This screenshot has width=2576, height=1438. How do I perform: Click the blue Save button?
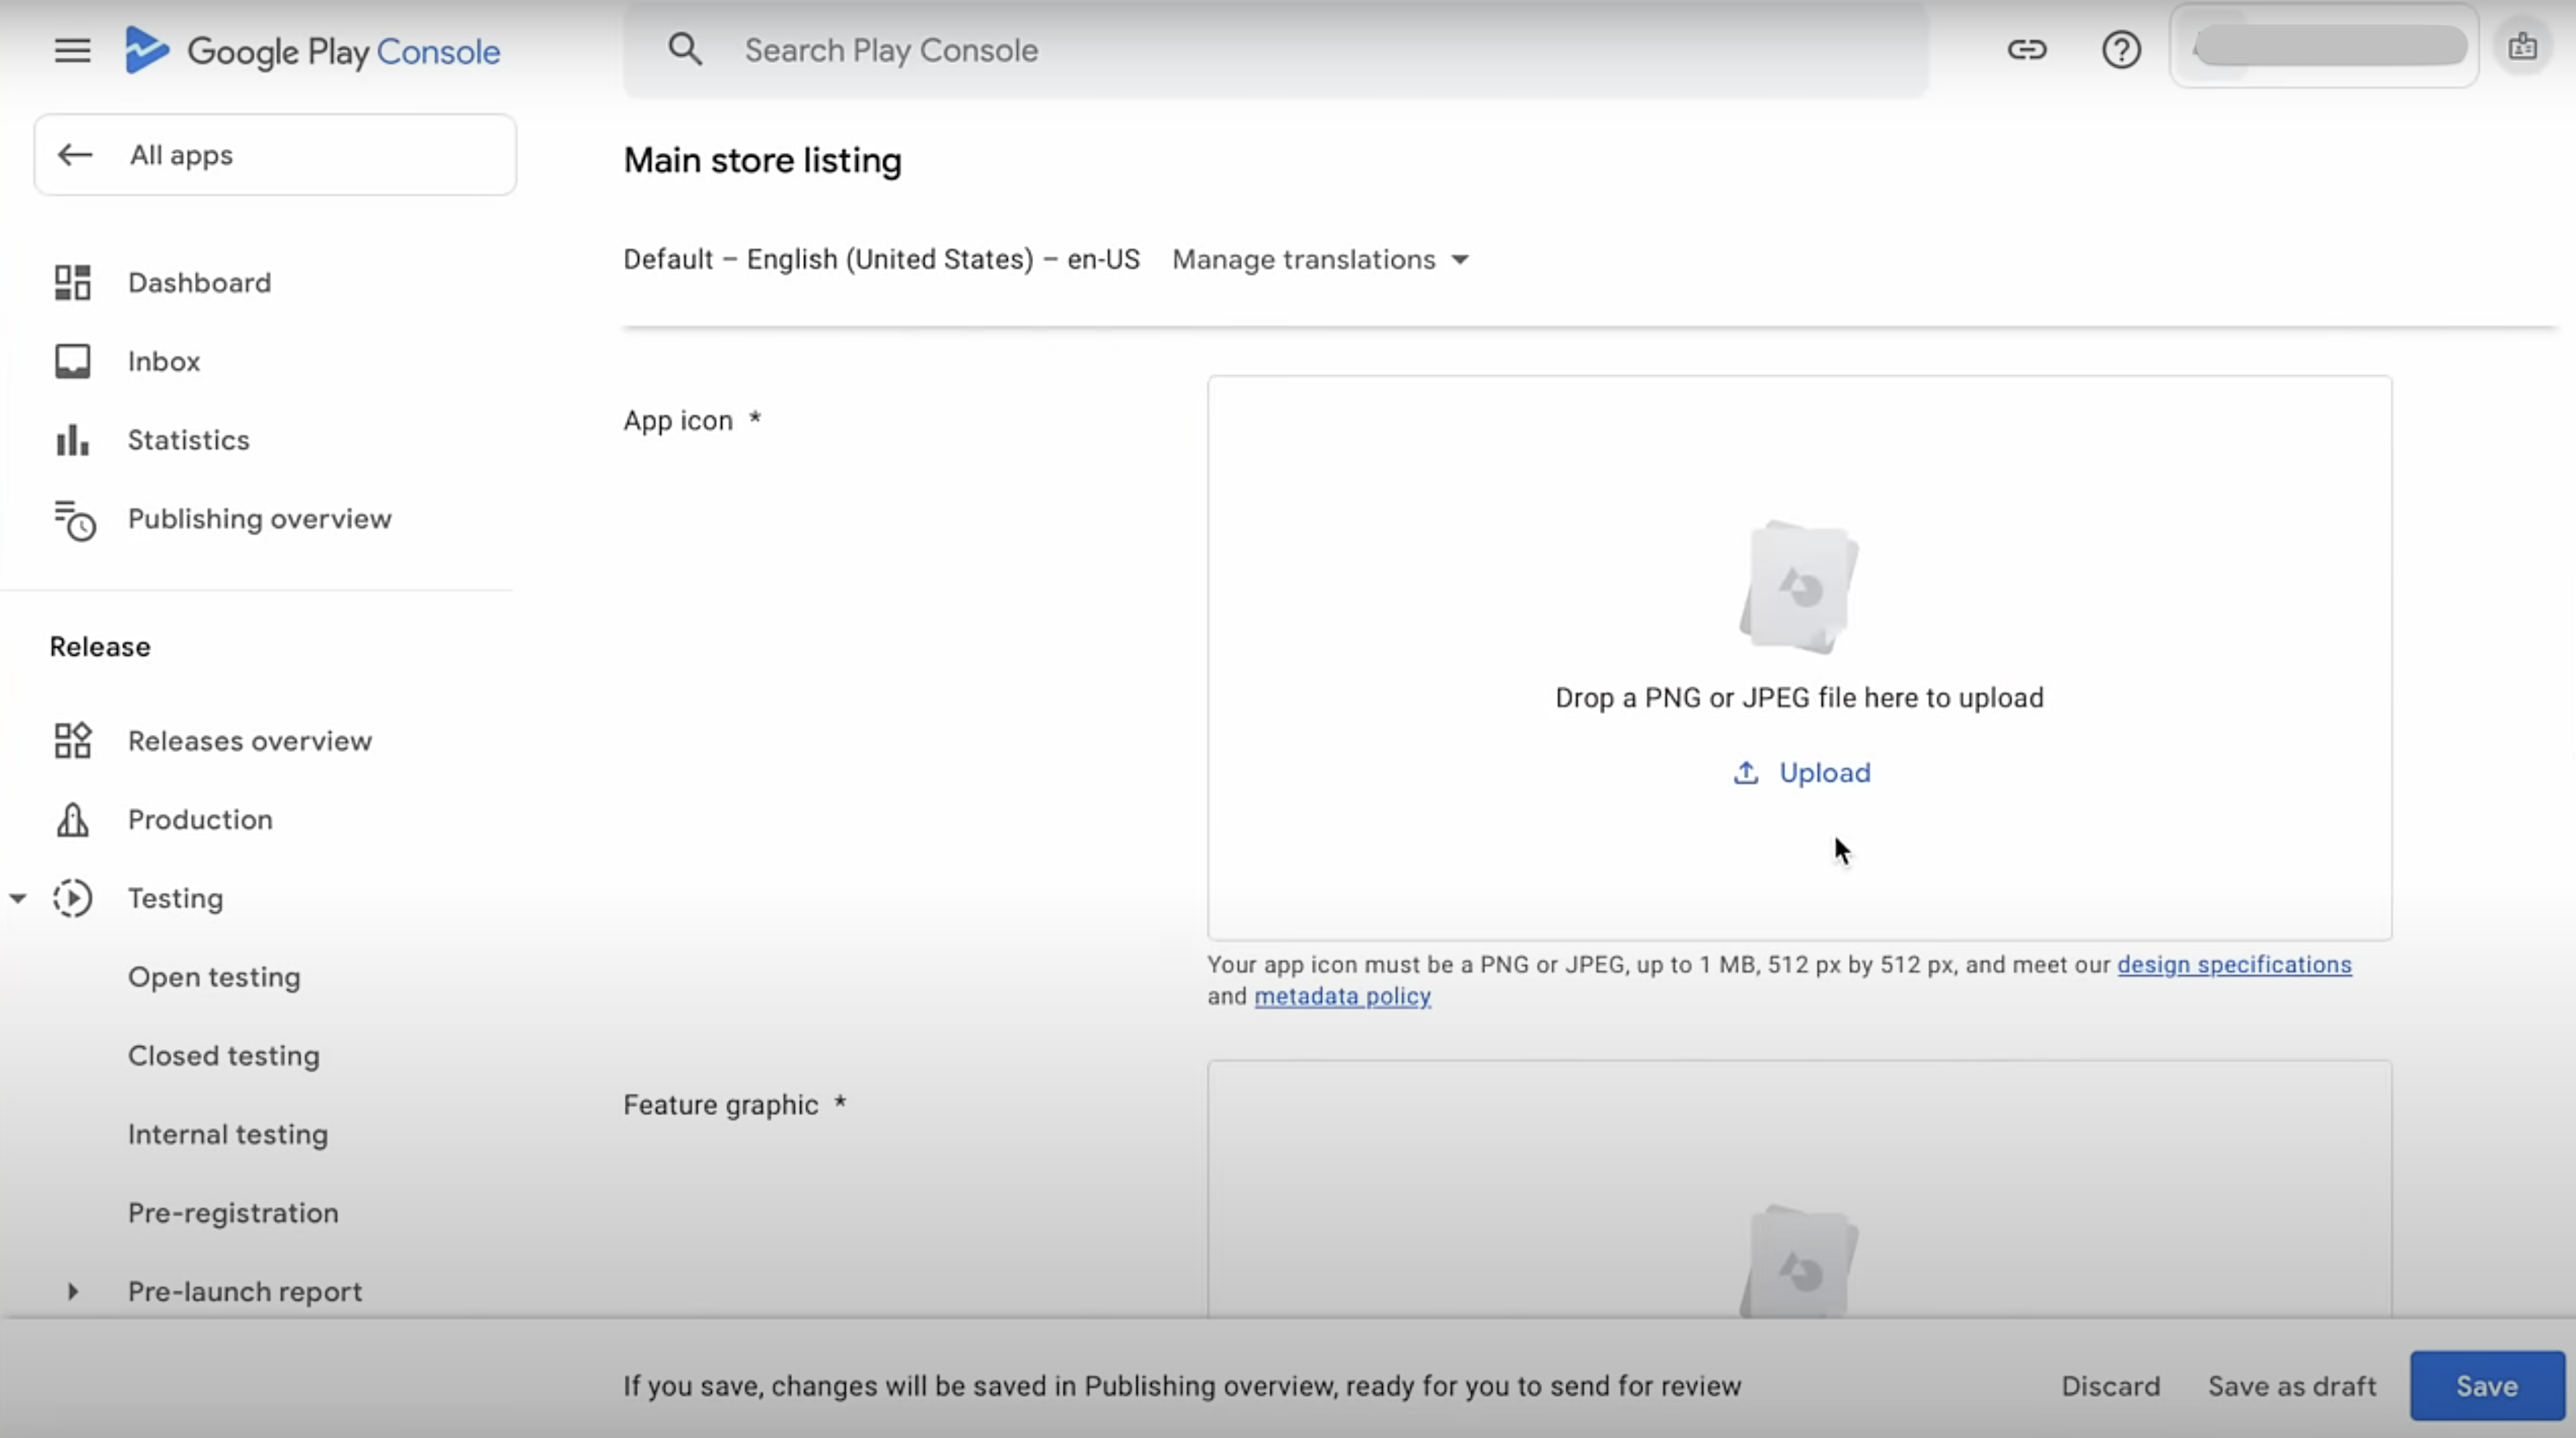click(x=2487, y=1386)
